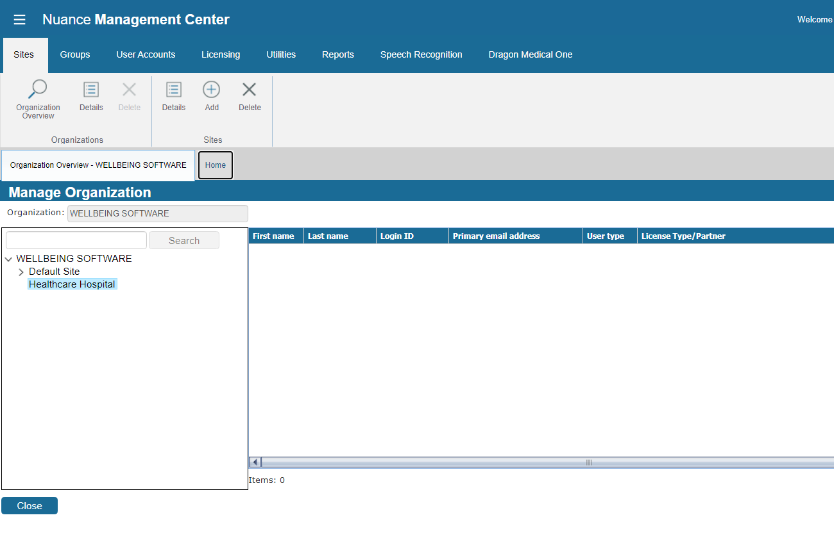This screenshot has width=834, height=538.
Task: Select the Healthcare Hospital site
Action: [72, 284]
